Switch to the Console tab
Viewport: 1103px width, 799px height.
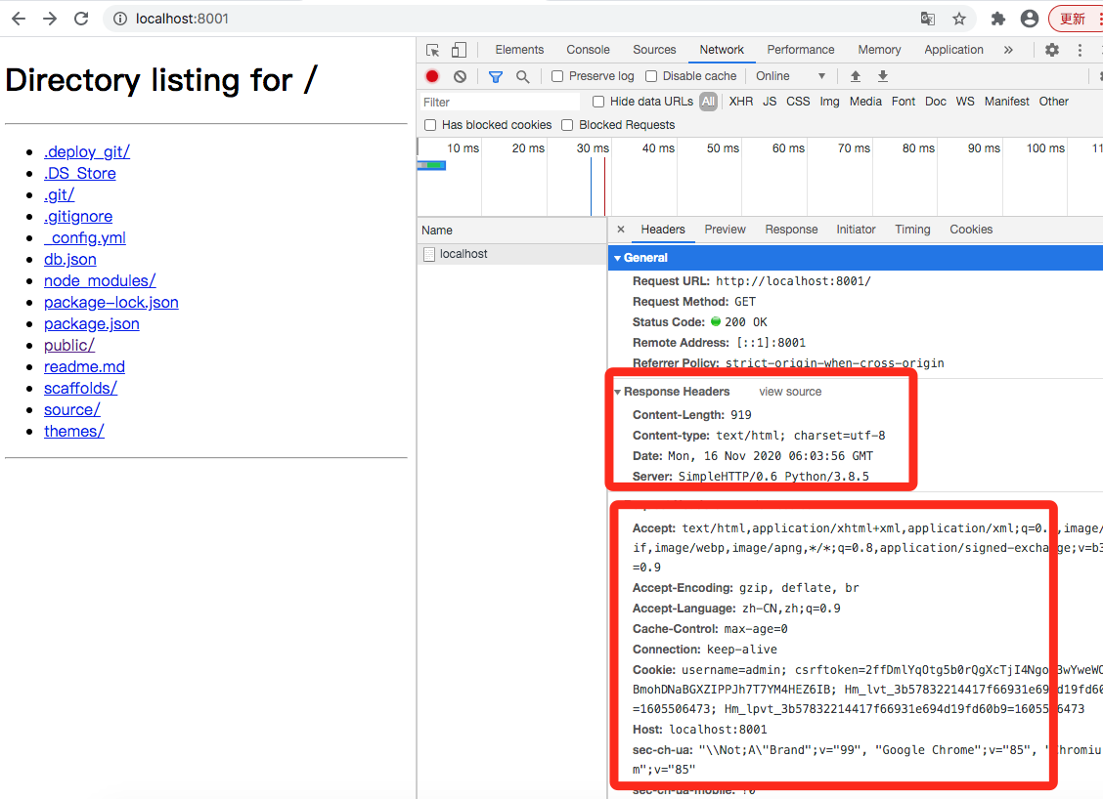(x=588, y=50)
